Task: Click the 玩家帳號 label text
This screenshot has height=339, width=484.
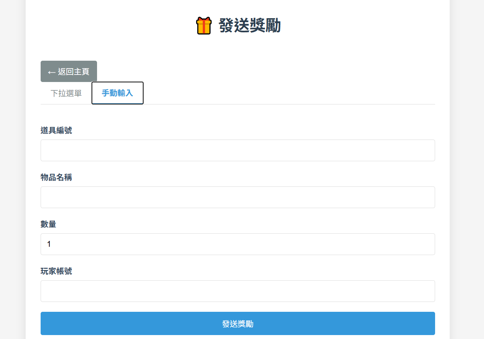Action: (56, 271)
